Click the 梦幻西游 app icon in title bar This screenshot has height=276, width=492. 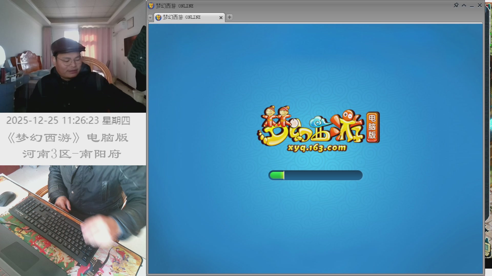point(151,6)
